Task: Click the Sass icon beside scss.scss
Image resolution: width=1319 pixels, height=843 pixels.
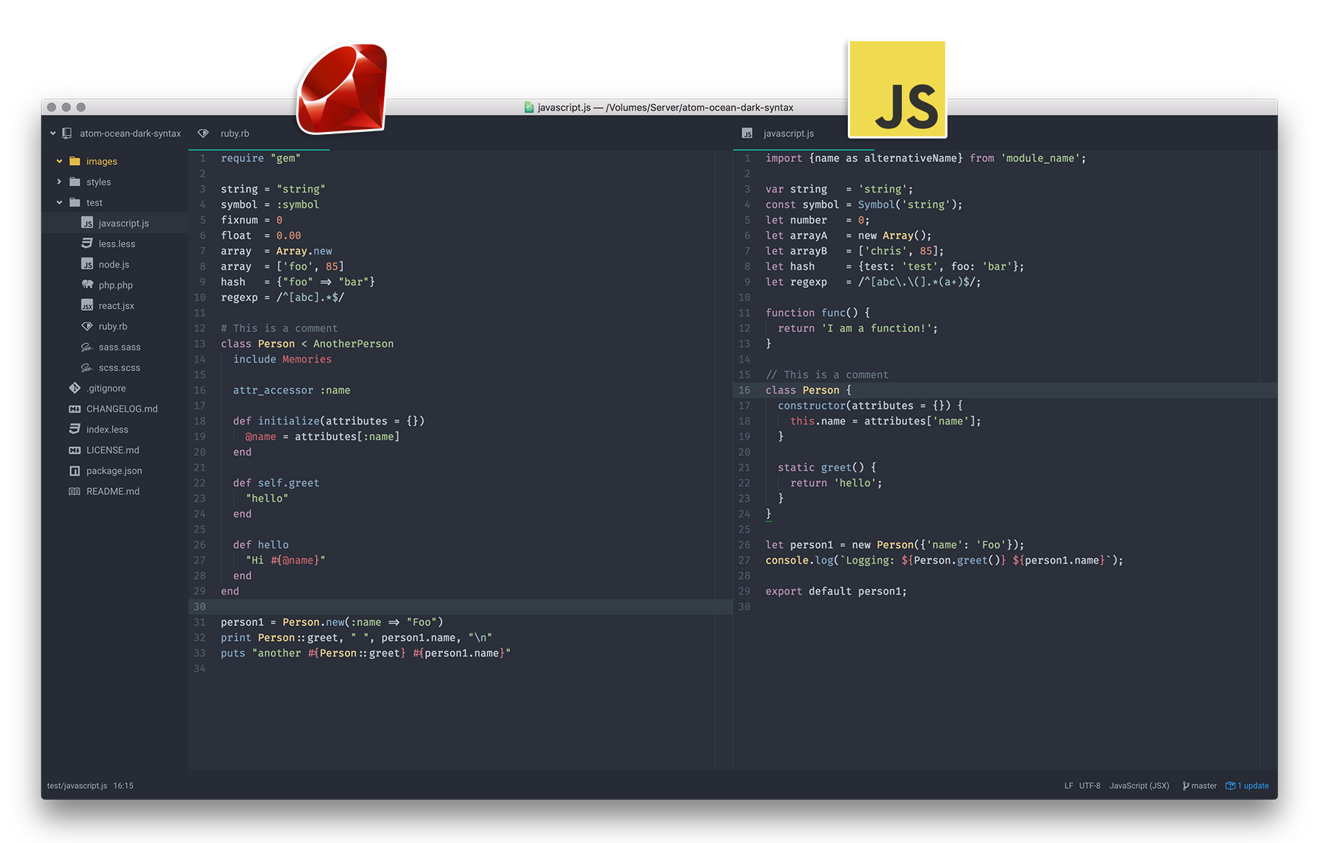Action: (x=87, y=367)
